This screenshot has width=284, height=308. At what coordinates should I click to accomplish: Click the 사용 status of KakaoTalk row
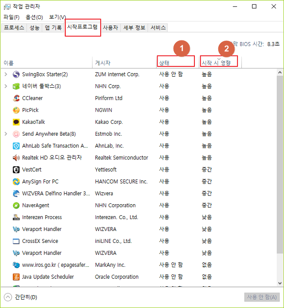[164, 122]
